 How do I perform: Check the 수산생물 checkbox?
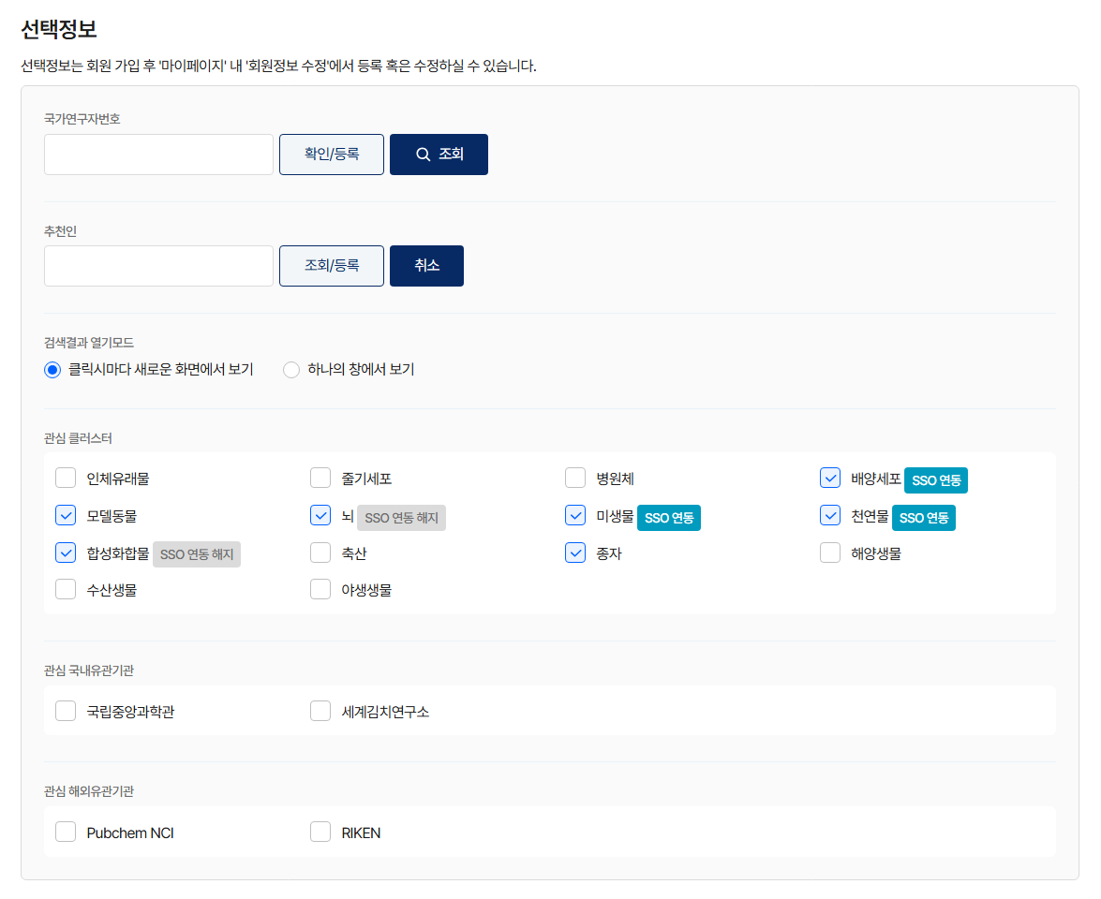point(66,589)
